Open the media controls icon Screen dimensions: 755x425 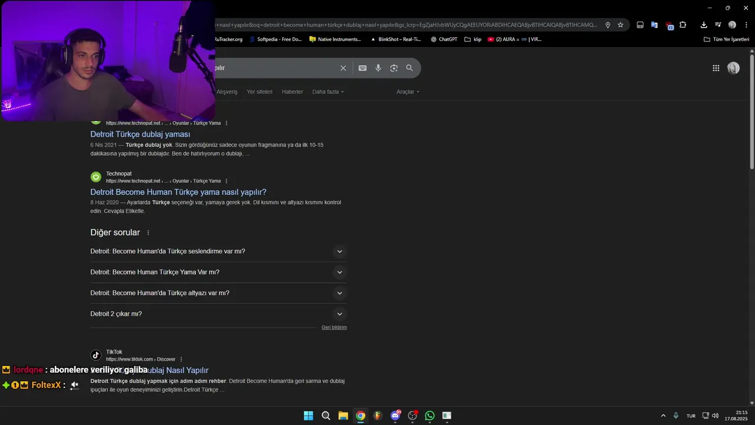click(x=718, y=25)
